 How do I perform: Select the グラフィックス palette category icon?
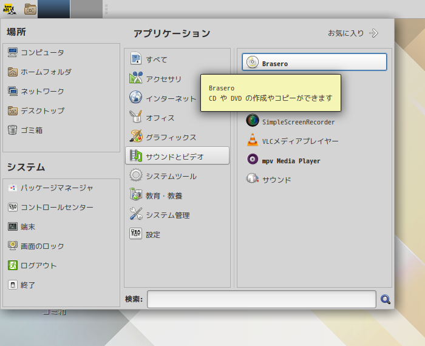pyautogui.click(x=135, y=137)
